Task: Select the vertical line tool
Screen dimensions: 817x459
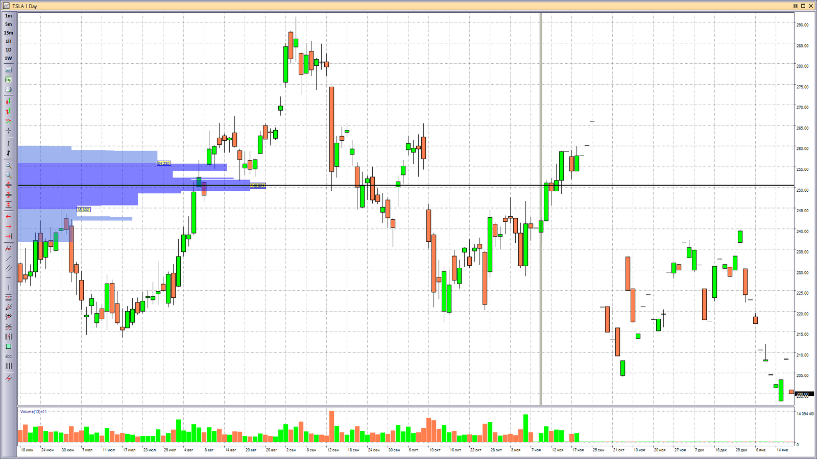Action: [x=8, y=287]
